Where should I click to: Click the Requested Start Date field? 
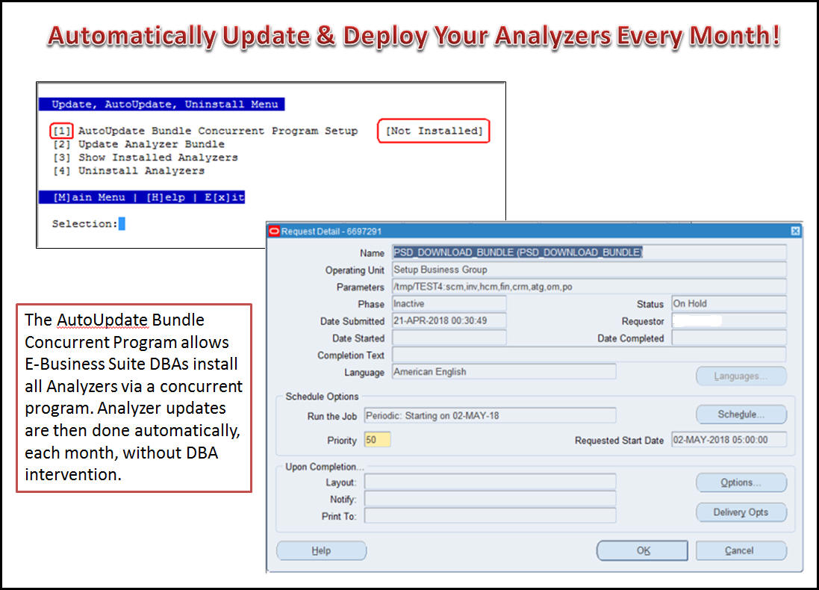pos(729,440)
